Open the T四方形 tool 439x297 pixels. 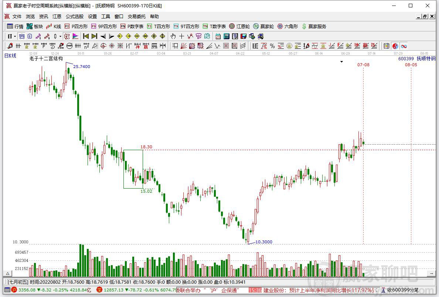click(159, 26)
